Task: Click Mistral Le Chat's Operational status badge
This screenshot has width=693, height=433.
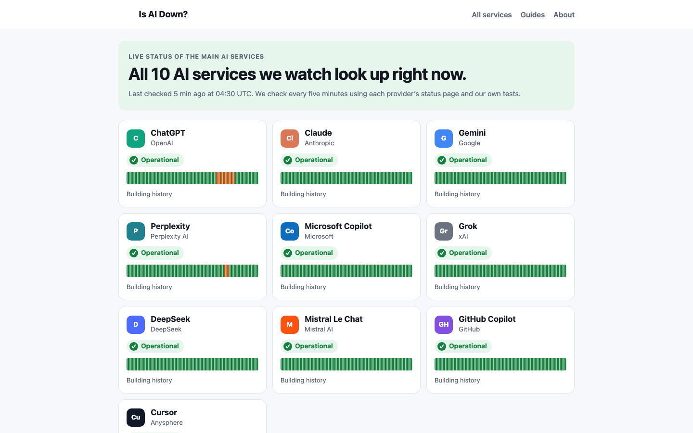Action: pos(309,346)
